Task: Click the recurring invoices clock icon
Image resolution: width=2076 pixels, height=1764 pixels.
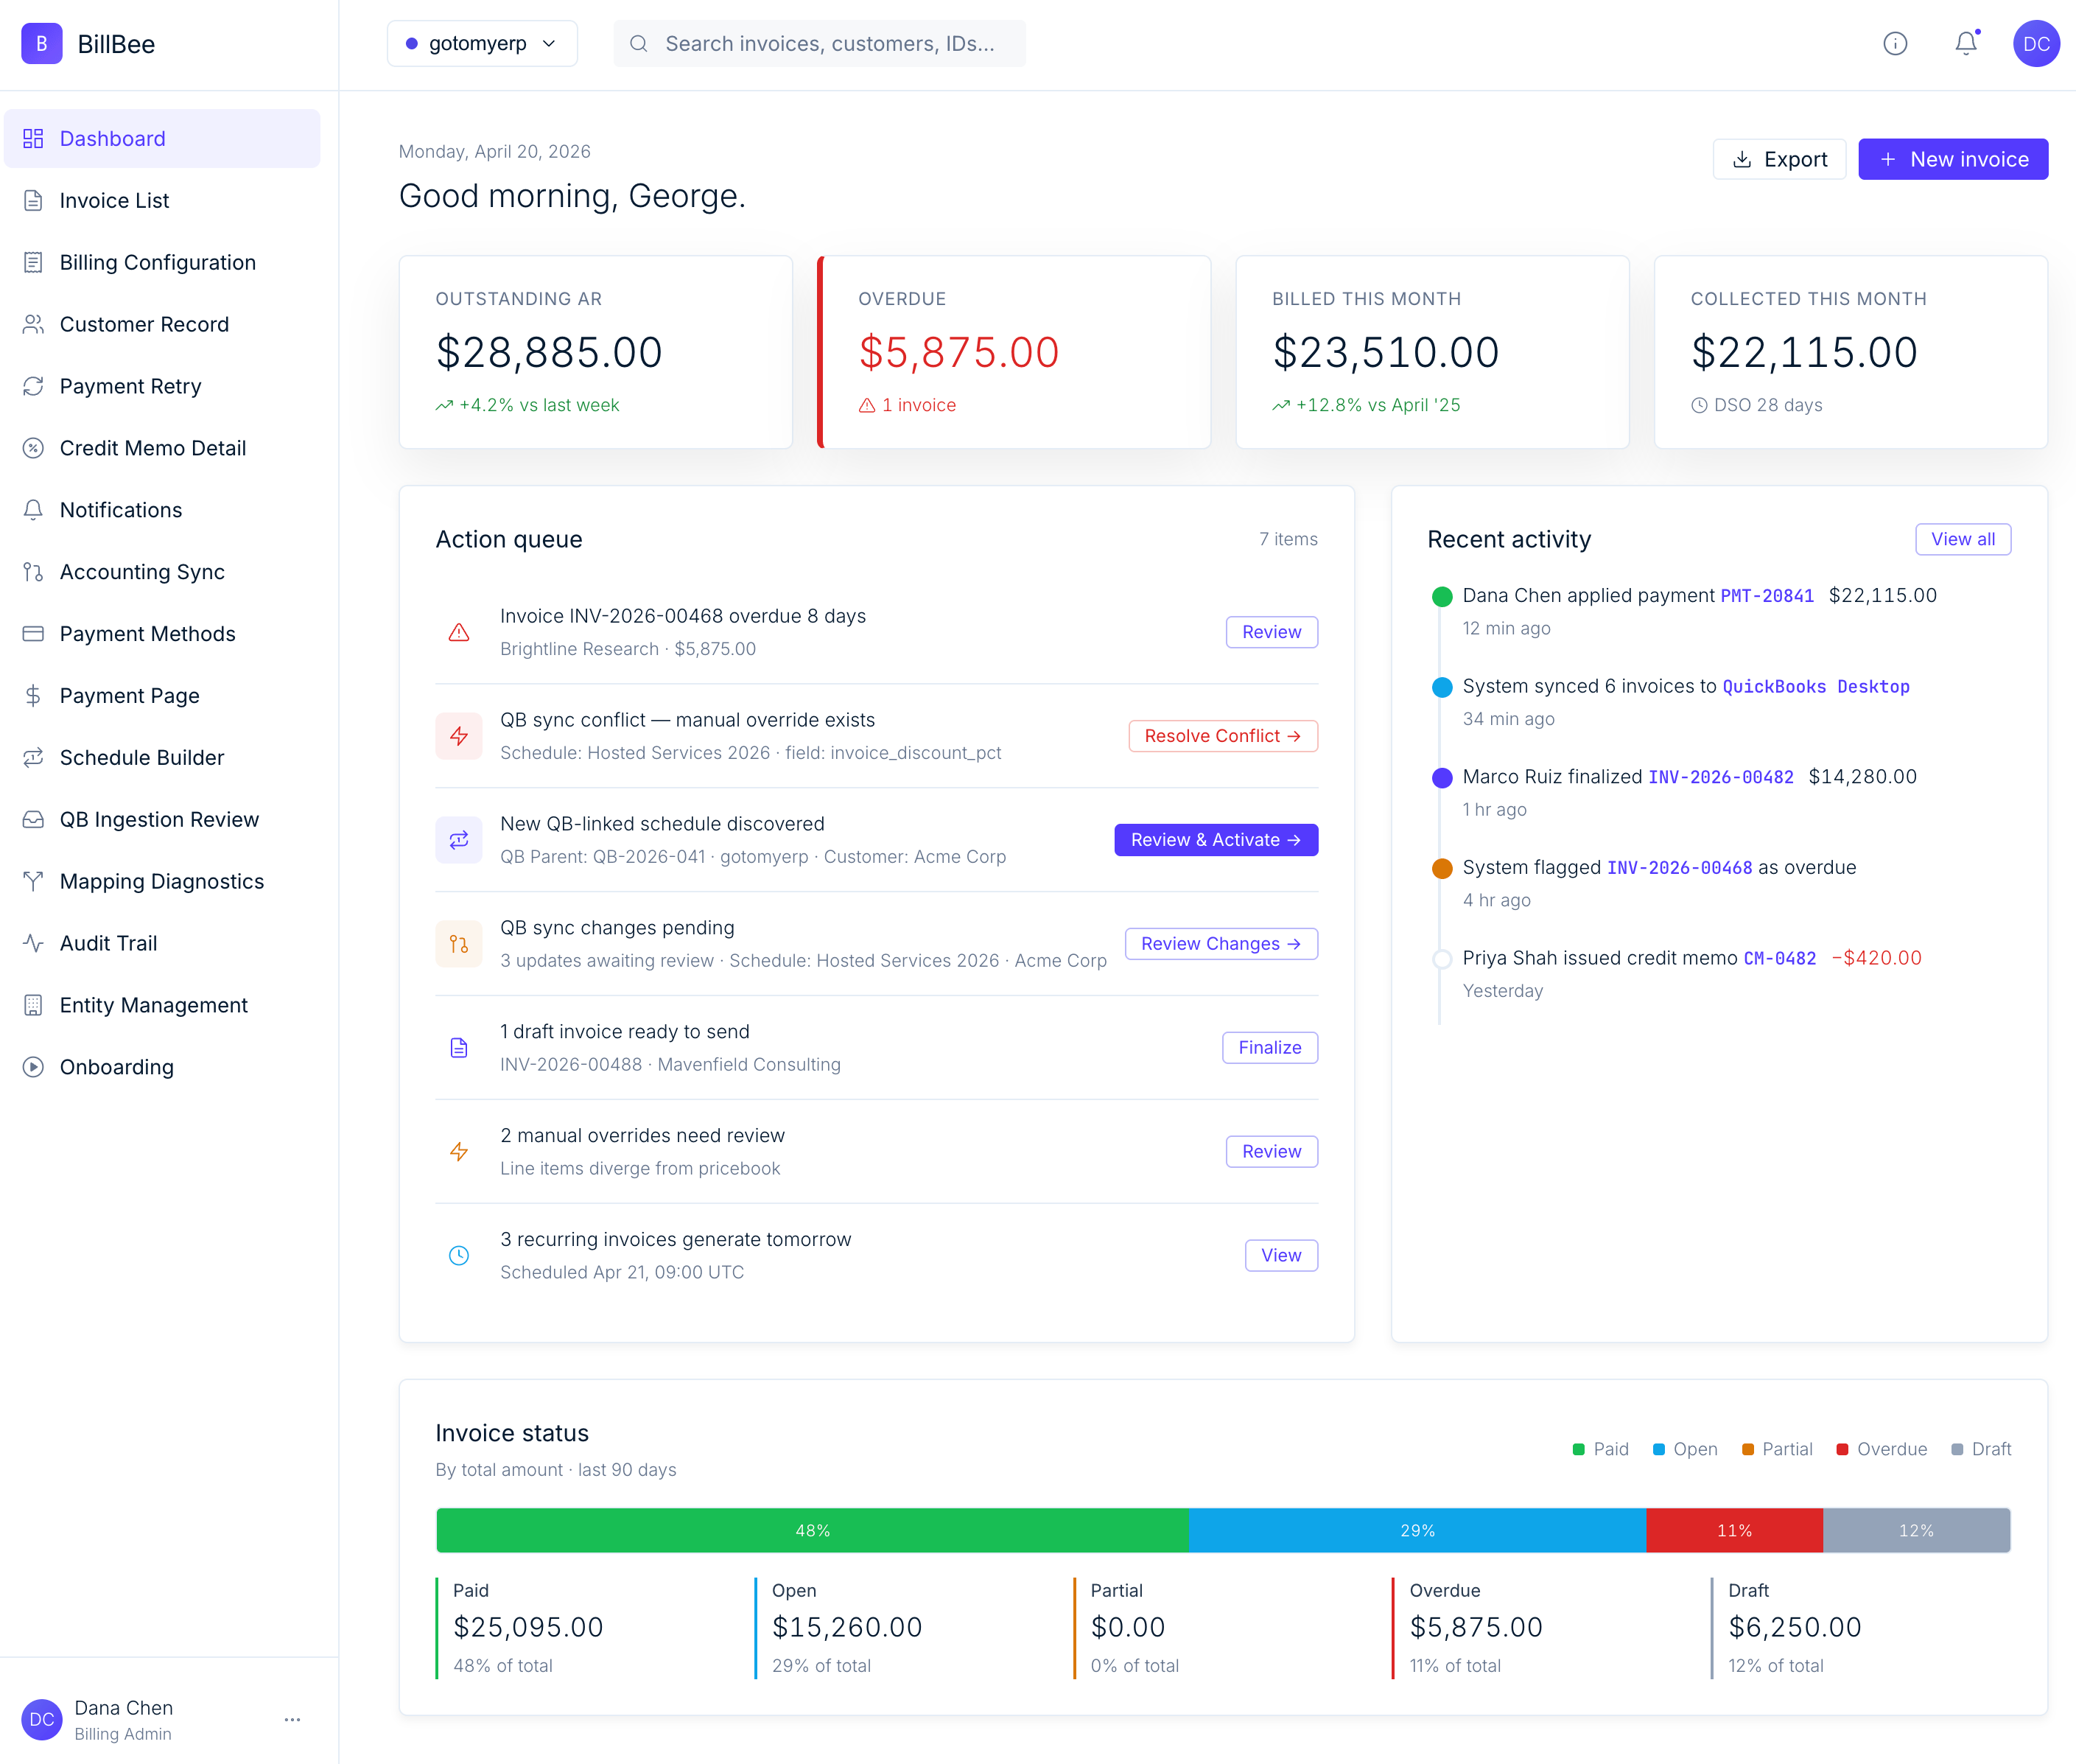Action: click(x=459, y=1256)
